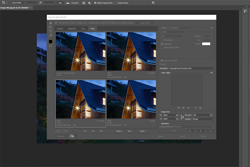Click the new color icon in Color Table

tap(196, 108)
